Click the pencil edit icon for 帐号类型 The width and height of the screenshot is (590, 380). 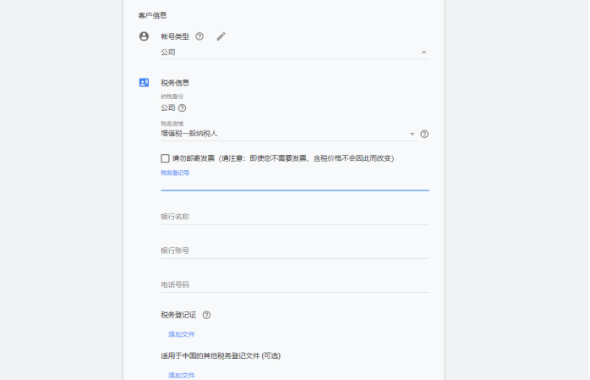pos(221,36)
